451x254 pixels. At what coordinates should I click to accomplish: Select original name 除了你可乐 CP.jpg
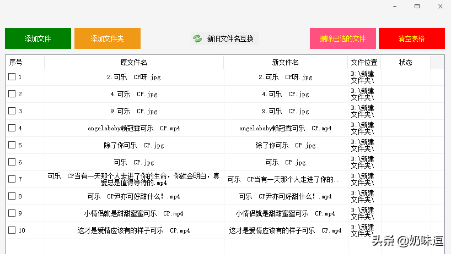[134, 145]
